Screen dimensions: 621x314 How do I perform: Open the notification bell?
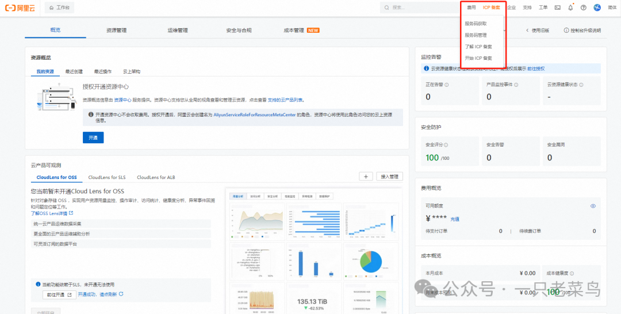[571, 7]
